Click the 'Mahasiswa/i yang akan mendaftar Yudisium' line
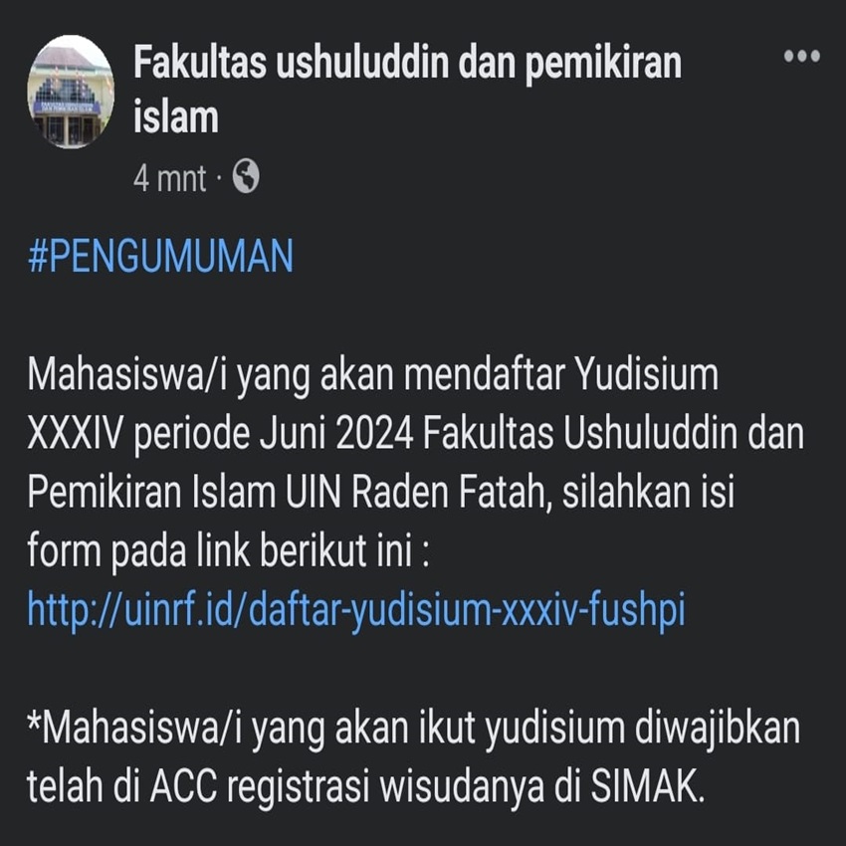 [x=373, y=375]
